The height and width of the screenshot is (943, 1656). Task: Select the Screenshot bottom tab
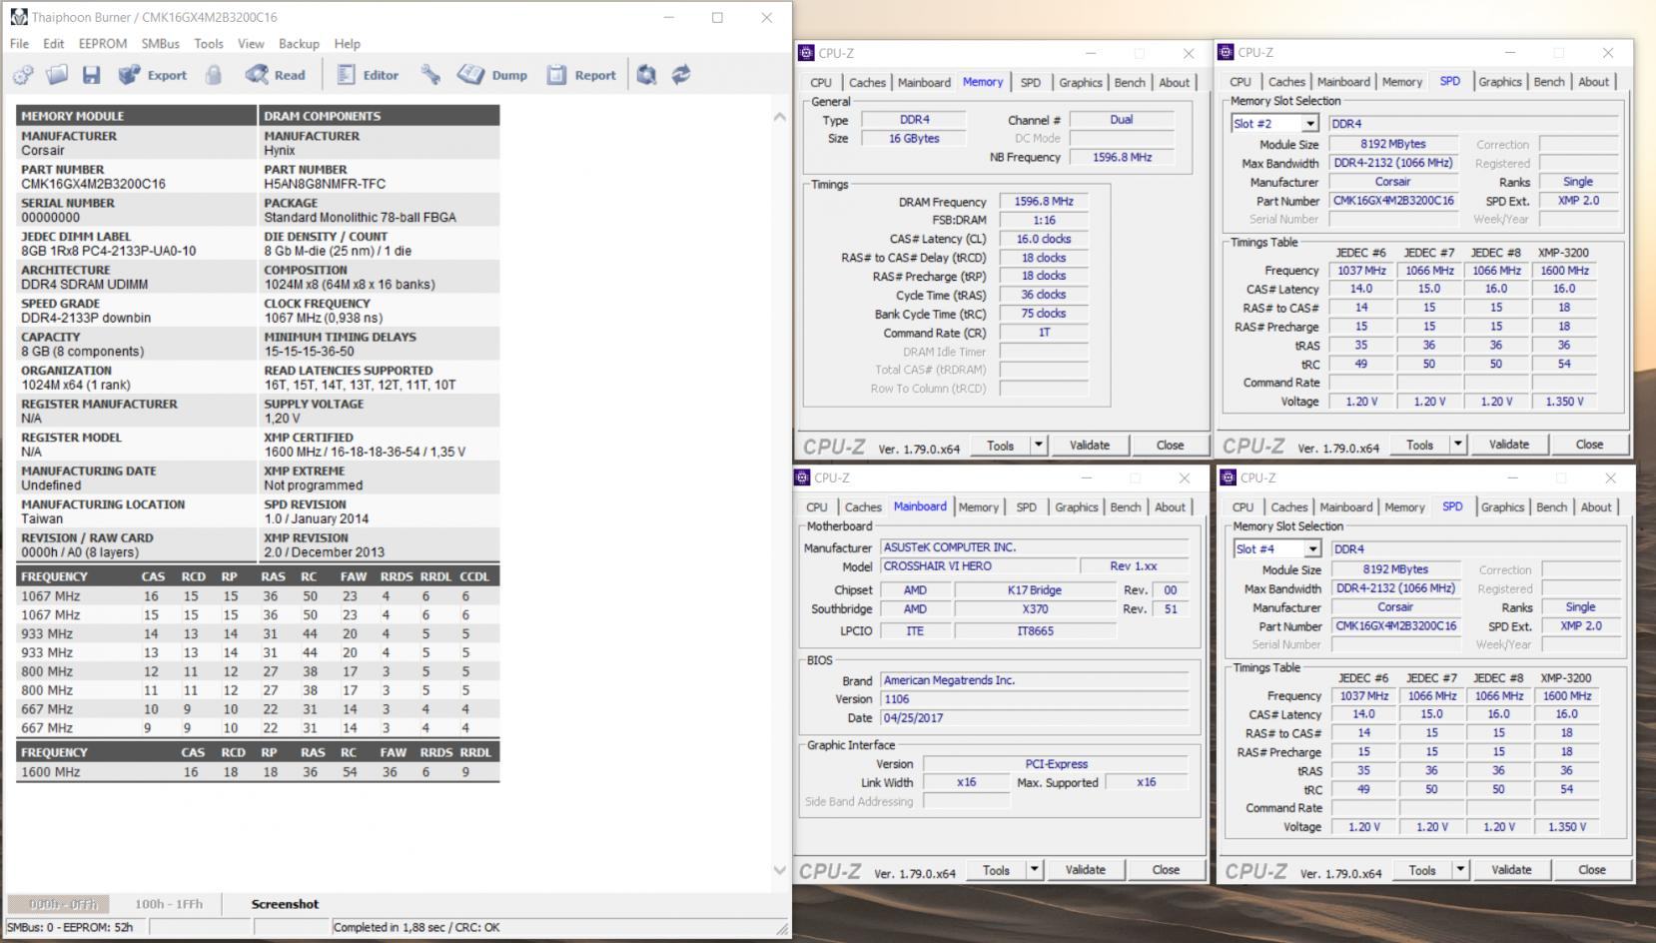[285, 904]
